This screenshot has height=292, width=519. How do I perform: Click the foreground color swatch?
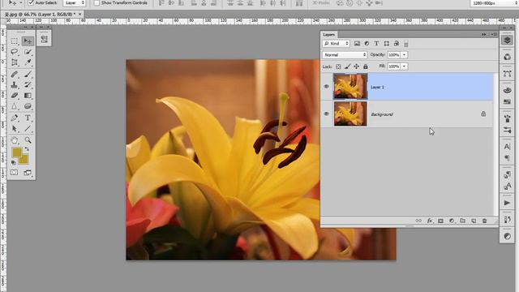pos(16,152)
